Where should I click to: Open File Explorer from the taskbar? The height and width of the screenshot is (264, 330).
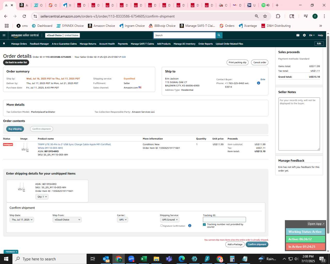[x=156, y=259]
